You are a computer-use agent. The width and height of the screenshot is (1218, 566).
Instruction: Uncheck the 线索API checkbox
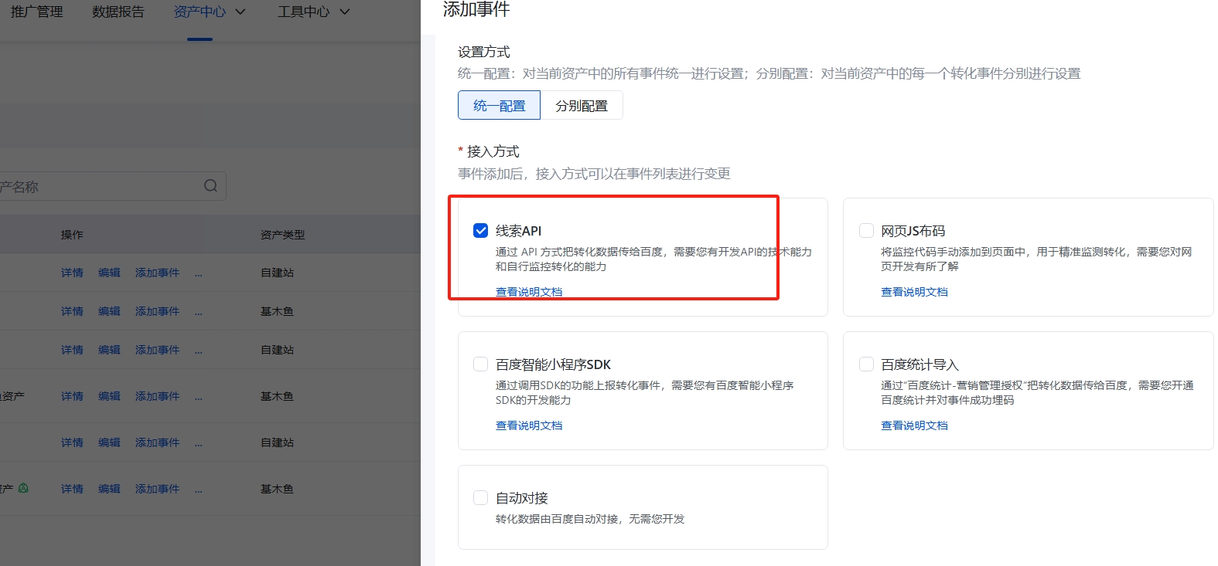480,231
